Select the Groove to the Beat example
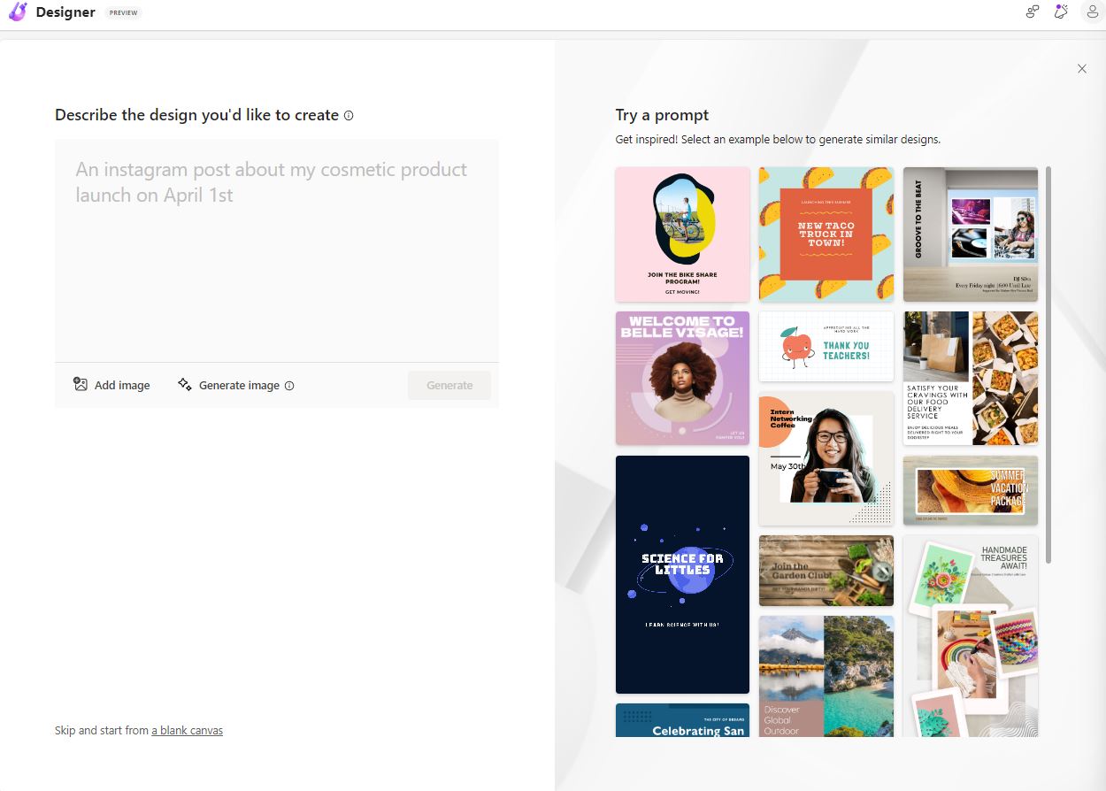 pyautogui.click(x=971, y=234)
